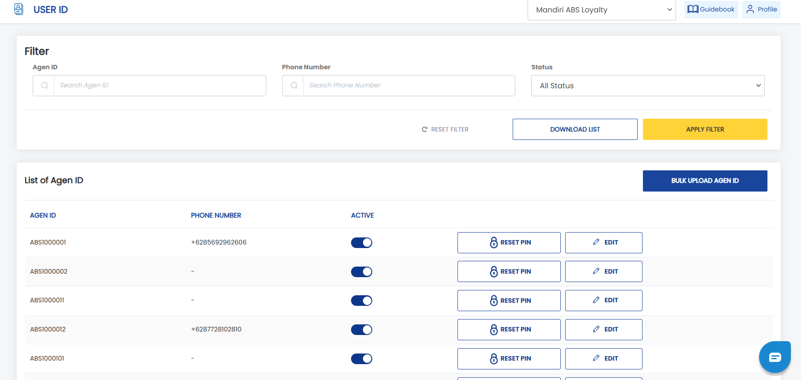Click lock icon in ABS1000012 row

pyautogui.click(x=494, y=329)
